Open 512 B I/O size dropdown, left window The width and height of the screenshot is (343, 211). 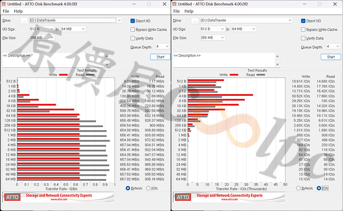(42, 29)
